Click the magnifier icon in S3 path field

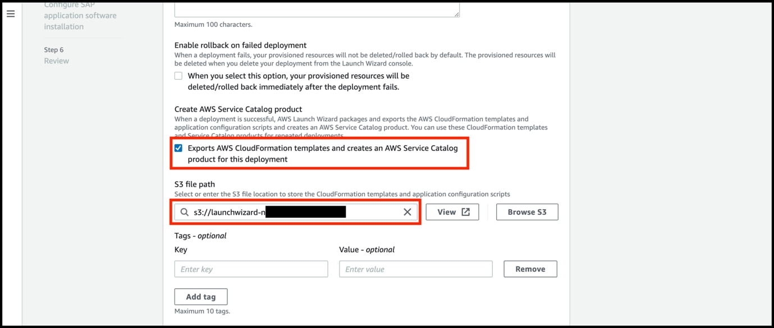pyautogui.click(x=184, y=211)
